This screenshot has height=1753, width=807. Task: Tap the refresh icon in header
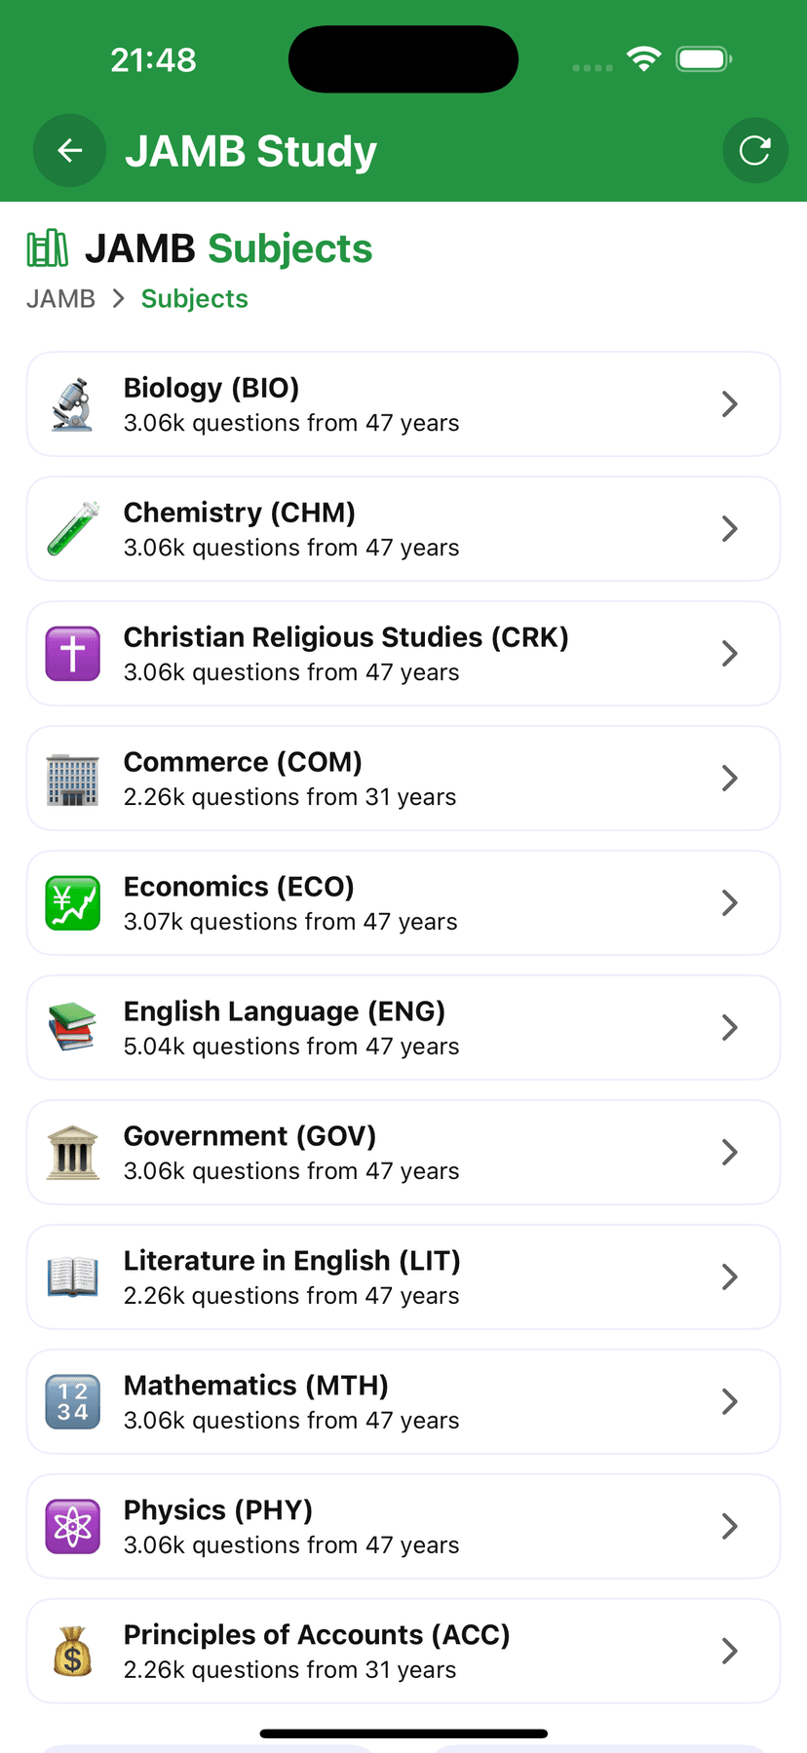pyautogui.click(x=755, y=150)
